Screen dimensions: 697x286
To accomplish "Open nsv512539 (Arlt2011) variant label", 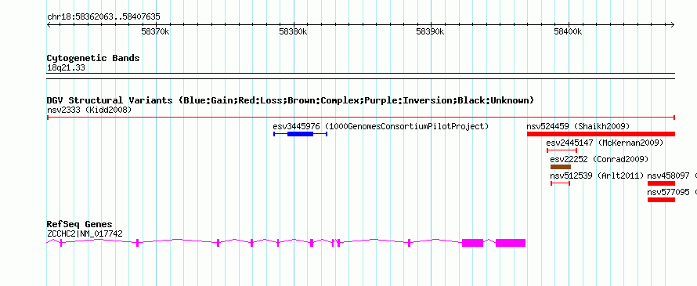I will tap(597, 176).
